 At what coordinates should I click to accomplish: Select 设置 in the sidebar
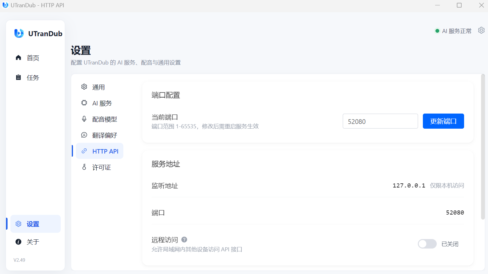[x=36, y=224]
